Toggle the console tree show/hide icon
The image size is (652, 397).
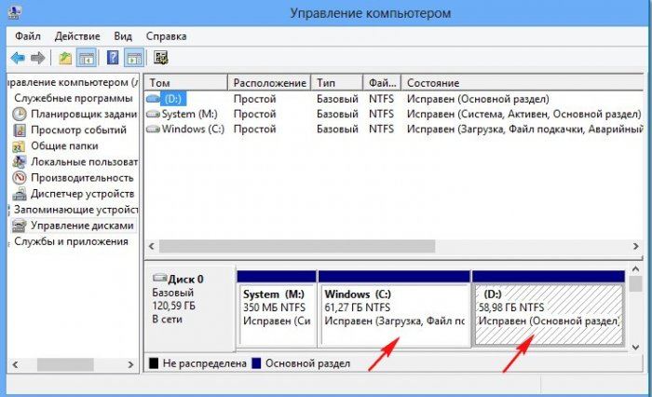[86, 58]
